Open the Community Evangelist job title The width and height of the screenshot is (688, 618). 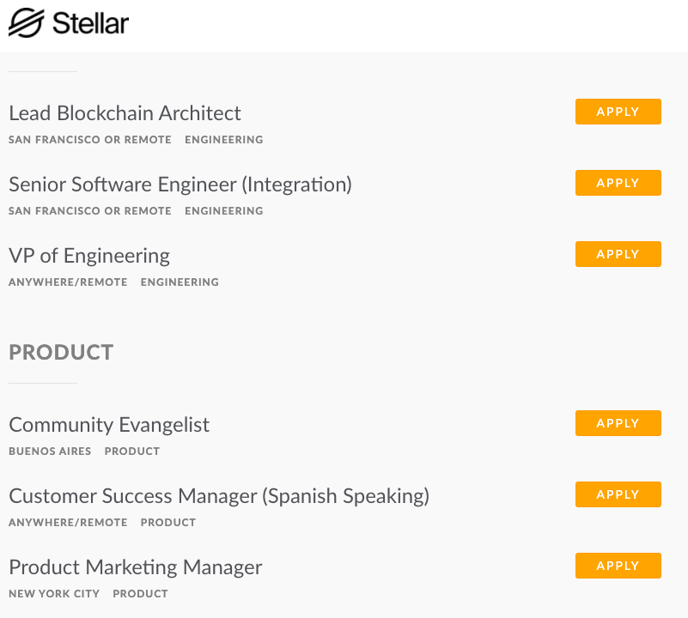pyautogui.click(x=109, y=425)
